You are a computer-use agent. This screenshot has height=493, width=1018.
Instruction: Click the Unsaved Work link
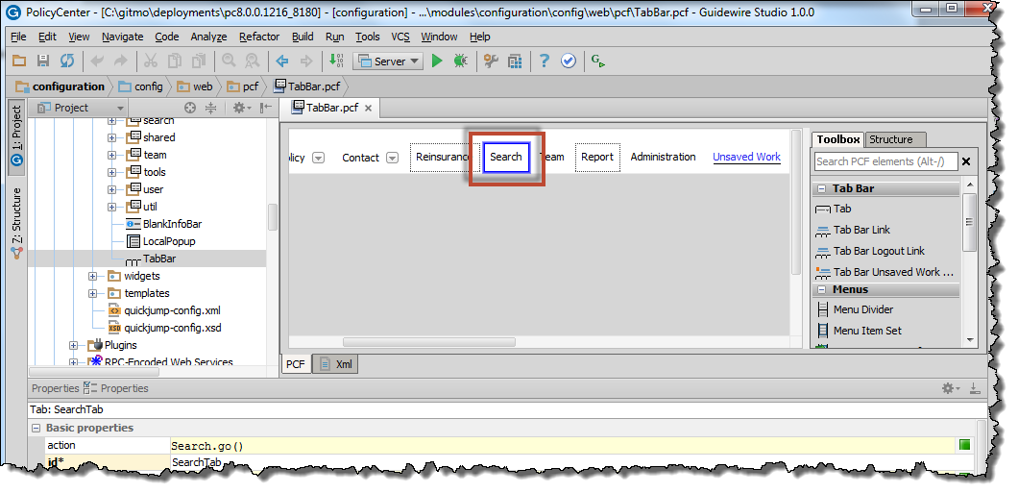[746, 157]
